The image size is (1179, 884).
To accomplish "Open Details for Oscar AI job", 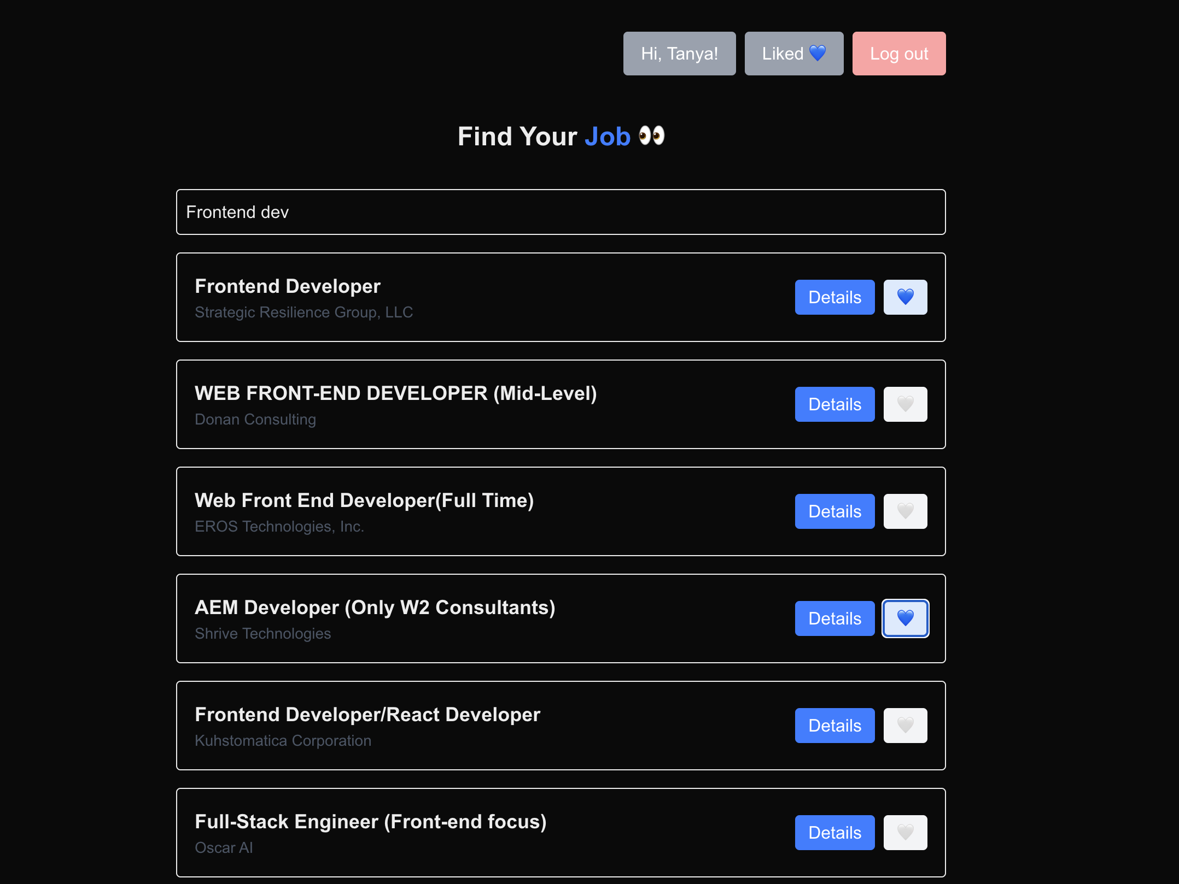I will click(834, 833).
